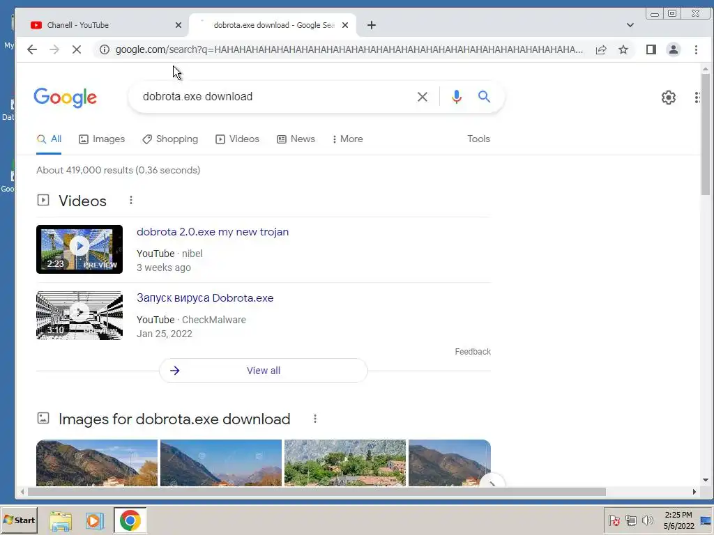Play the 2:23 video thumbnail preview
Viewport: 714px width, 535px height.
point(79,249)
